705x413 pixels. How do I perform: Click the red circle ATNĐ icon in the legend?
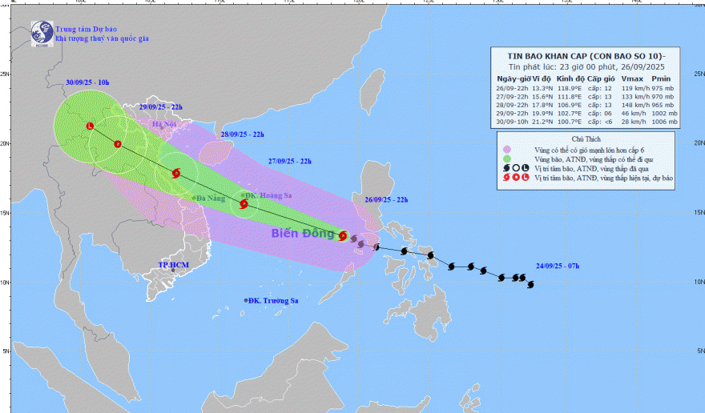pos(516,178)
